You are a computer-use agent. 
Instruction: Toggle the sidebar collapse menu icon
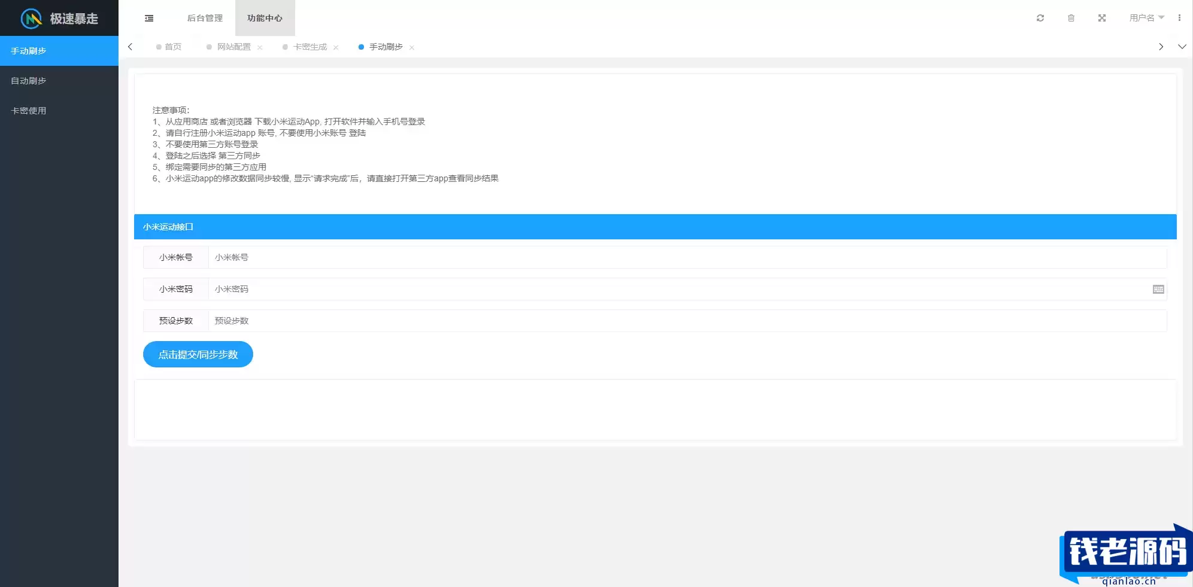click(x=149, y=19)
